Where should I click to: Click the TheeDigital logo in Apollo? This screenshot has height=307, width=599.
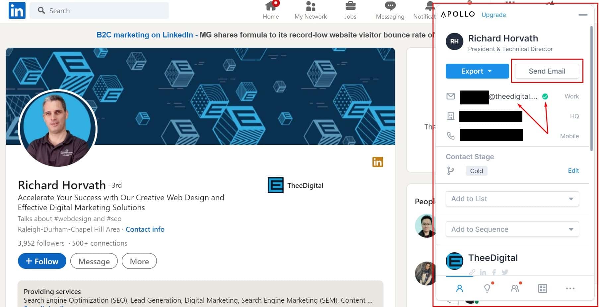point(454,261)
